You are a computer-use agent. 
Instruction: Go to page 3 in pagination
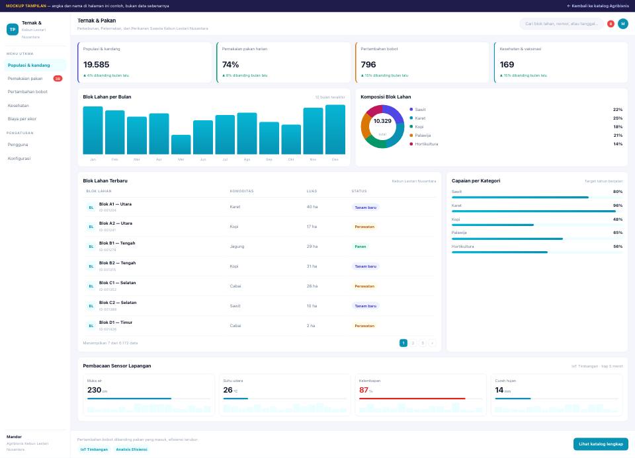423,343
